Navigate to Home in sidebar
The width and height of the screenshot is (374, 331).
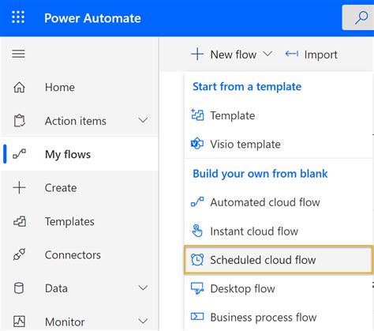coord(80,87)
